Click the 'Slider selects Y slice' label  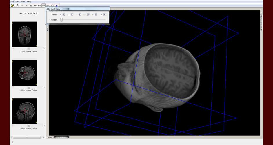(x=29, y=90)
